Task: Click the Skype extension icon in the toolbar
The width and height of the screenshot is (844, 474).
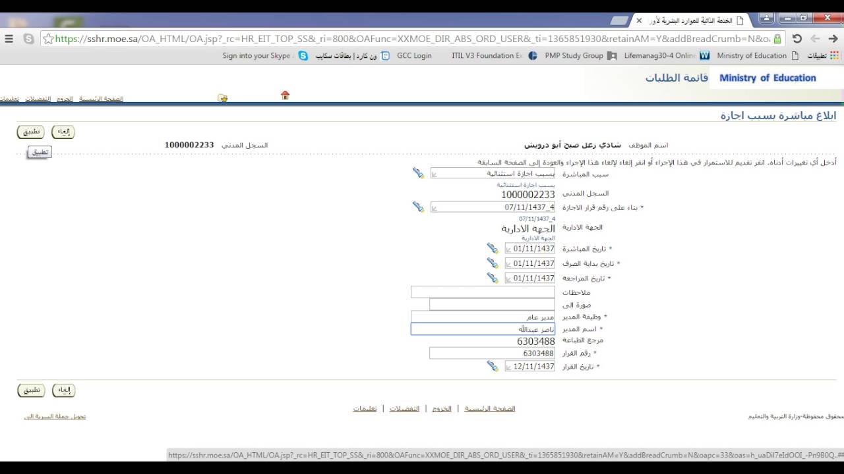Action: (x=28, y=39)
